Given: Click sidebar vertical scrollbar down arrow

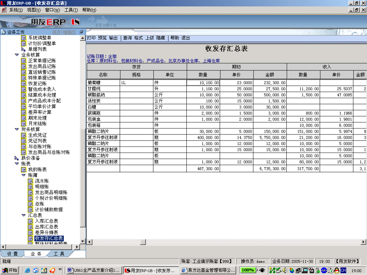Looking at the screenshot, I should tap(83, 241).
